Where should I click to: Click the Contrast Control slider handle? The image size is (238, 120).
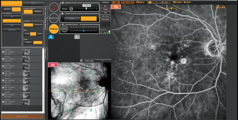83,30
